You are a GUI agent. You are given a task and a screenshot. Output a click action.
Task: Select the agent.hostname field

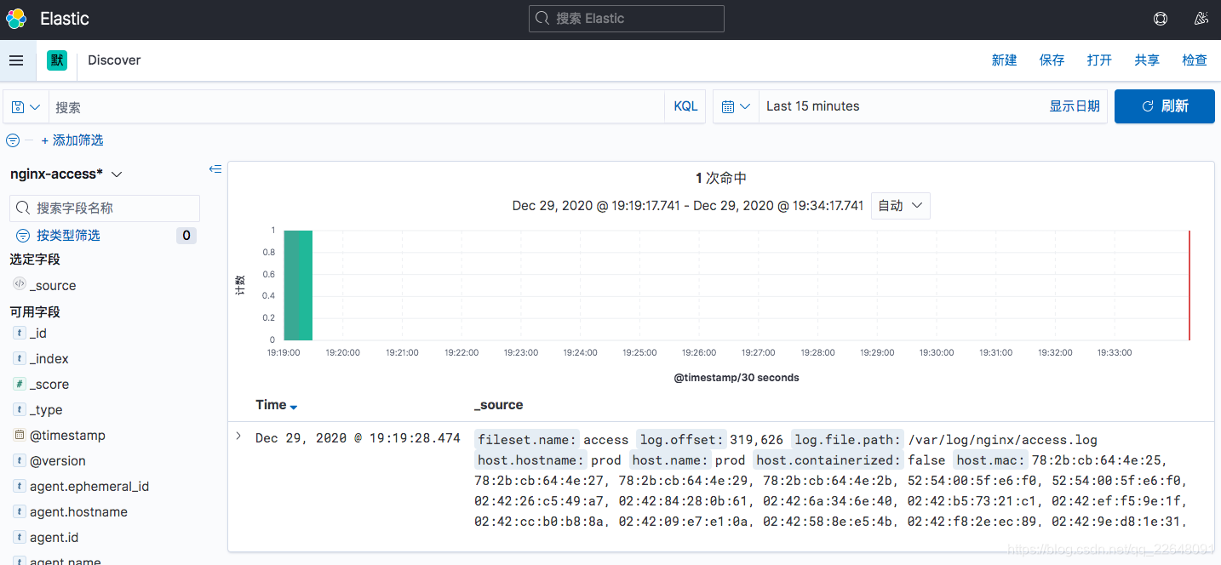pyautogui.click(x=78, y=512)
